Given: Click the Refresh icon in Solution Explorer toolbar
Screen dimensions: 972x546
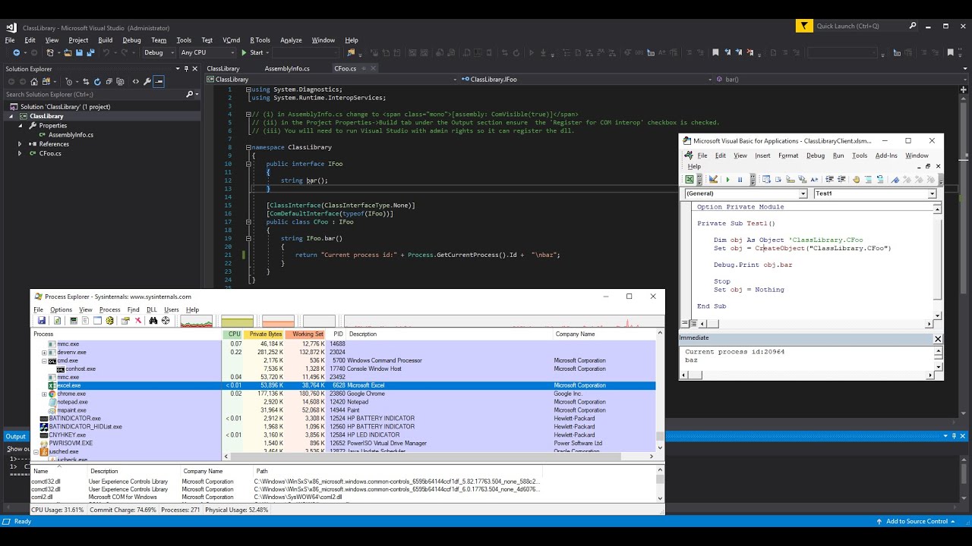Looking at the screenshot, I should pos(96,81).
